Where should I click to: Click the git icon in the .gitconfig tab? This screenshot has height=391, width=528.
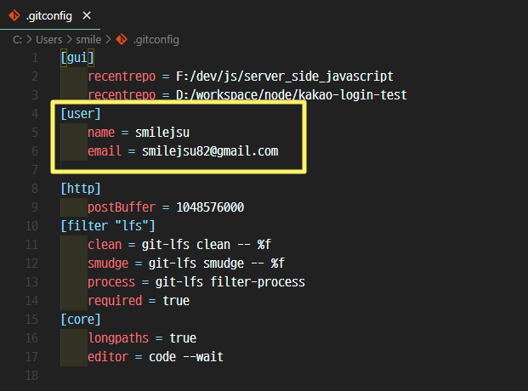pos(14,15)
